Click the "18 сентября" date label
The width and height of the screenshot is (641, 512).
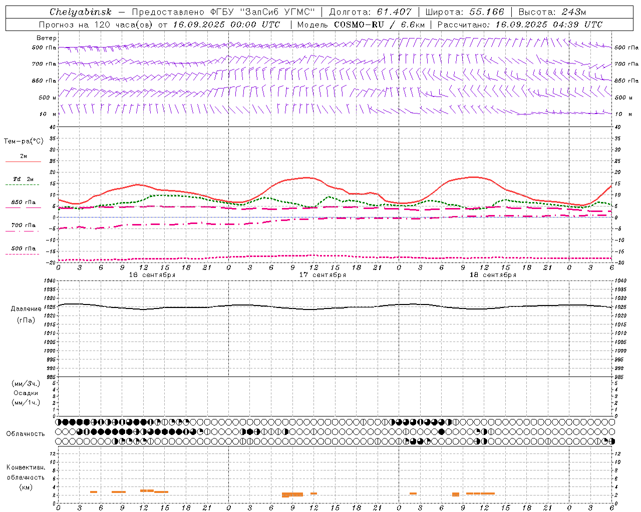pos(493,275)
